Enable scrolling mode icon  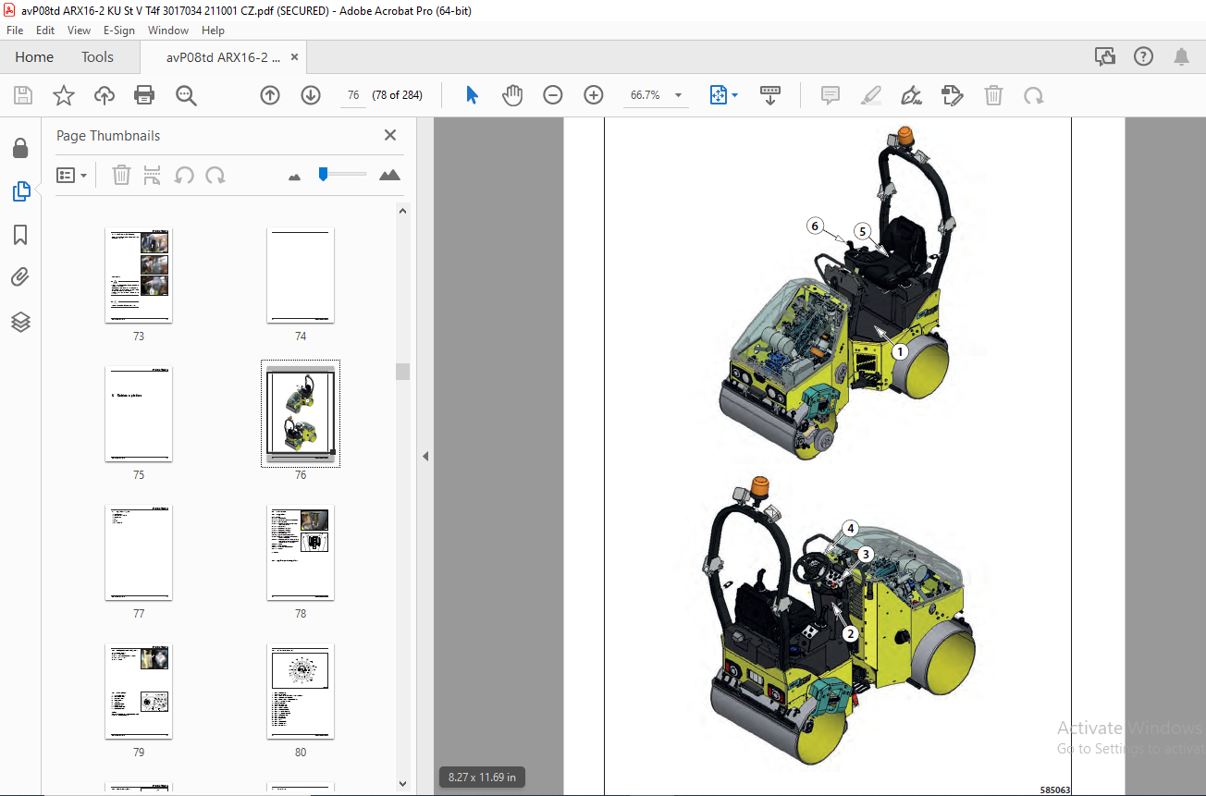(x=770, y=95)
